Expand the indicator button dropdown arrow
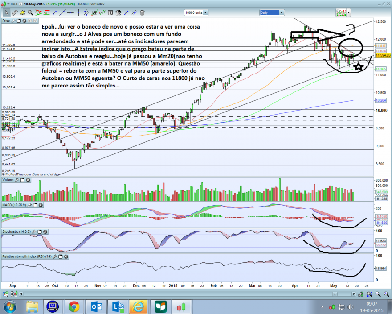 click(348, 12)
